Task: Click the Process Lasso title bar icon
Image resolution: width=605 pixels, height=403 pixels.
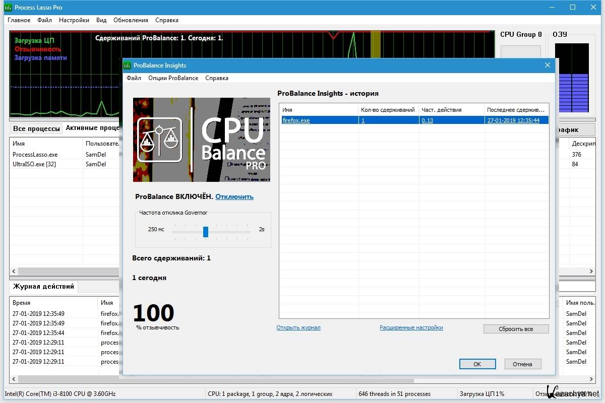Action: [x=8, y=8]
